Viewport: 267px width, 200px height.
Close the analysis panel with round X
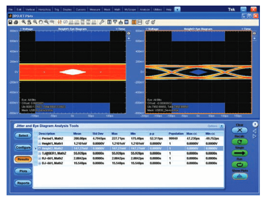point(255,124)
